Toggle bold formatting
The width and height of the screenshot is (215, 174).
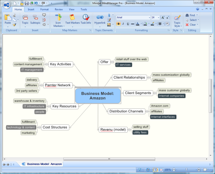(118, 24)
